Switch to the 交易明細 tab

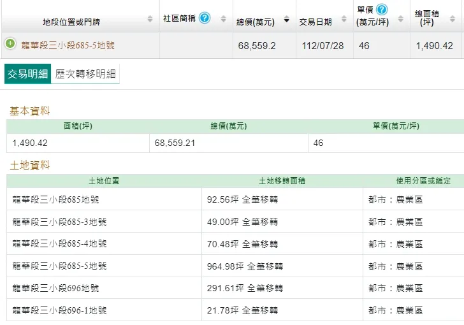[x=27, y=75]
